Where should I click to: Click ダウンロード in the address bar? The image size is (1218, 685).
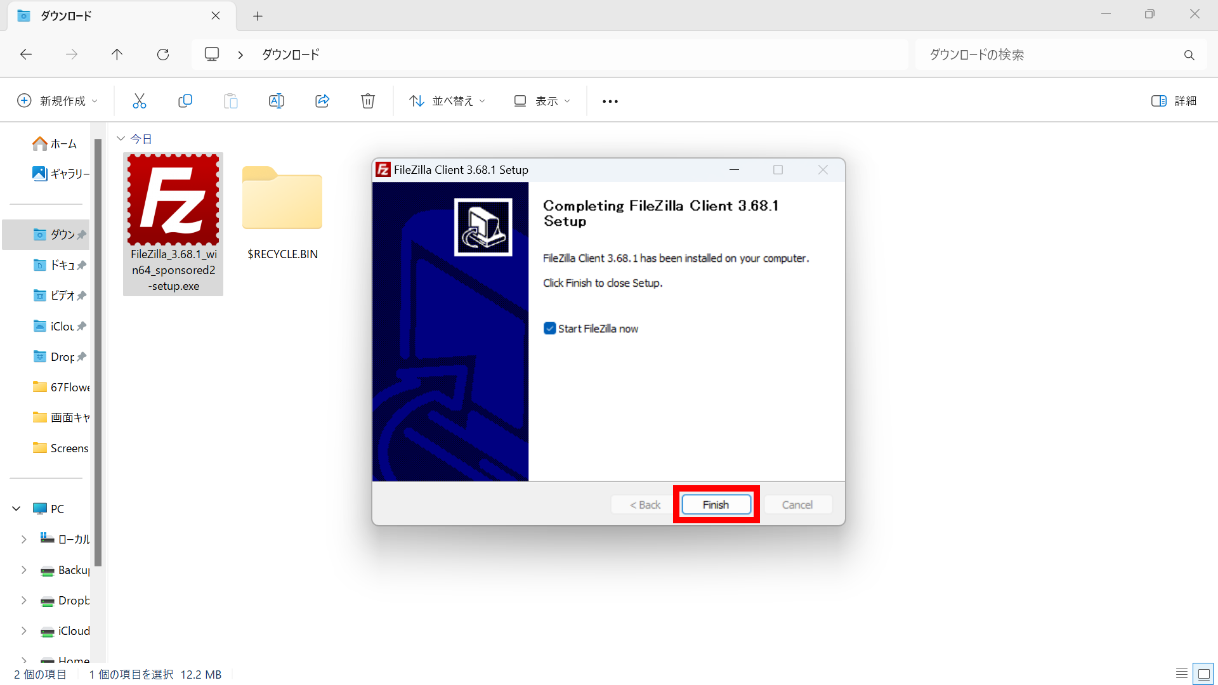(291, 55)
